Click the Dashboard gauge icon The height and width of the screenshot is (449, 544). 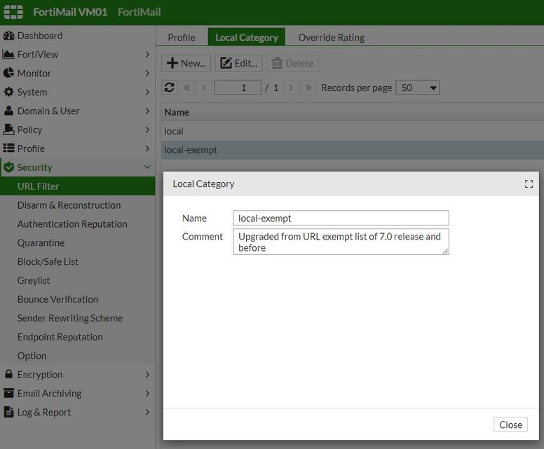pos(8,36)
